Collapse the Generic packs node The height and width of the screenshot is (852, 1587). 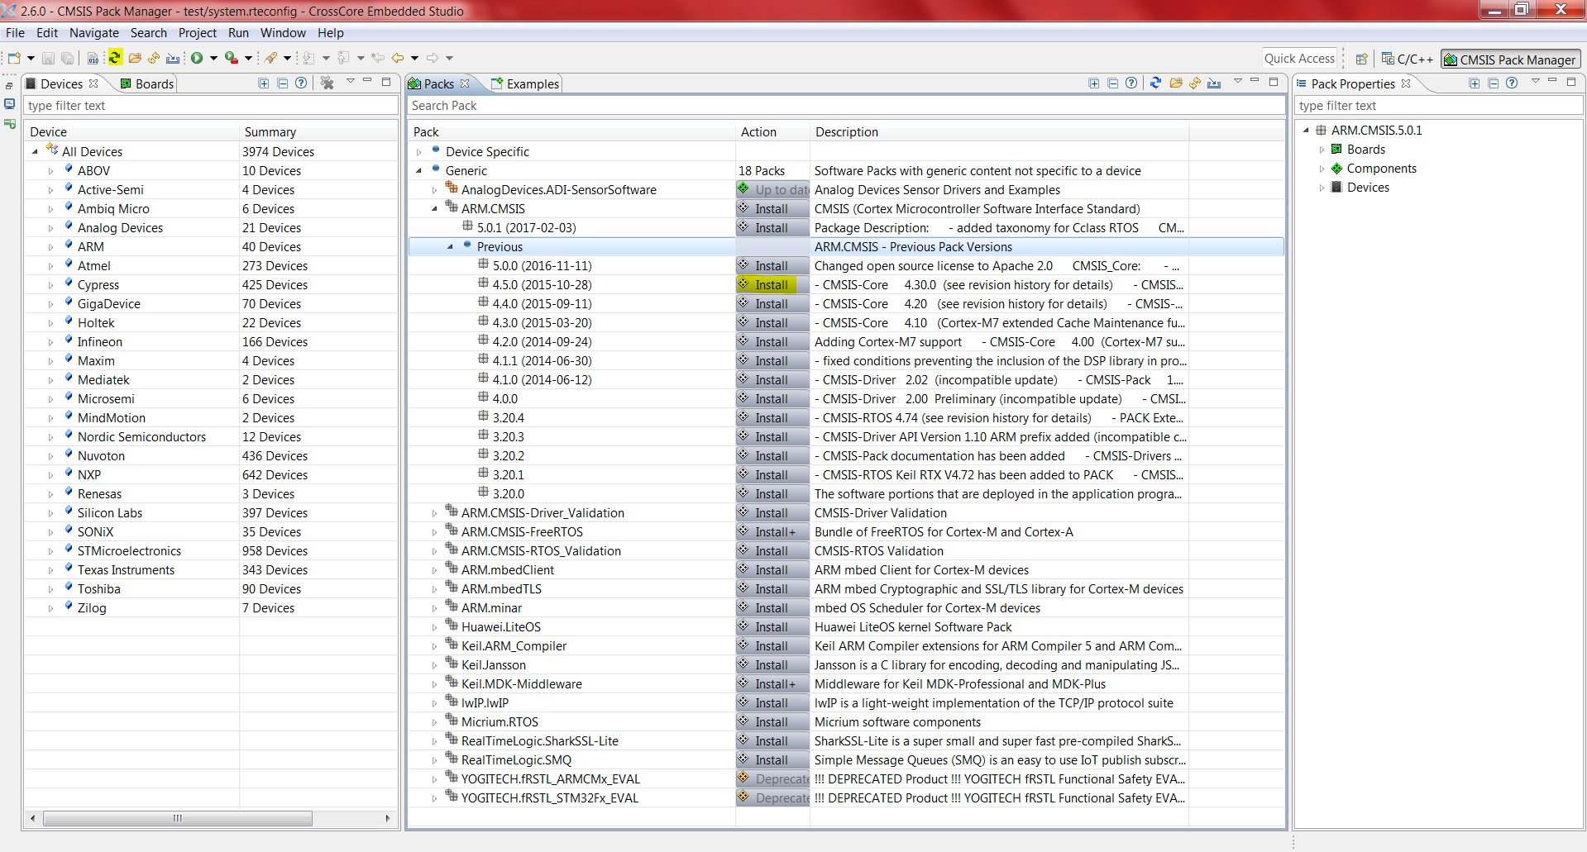(419, 171)
